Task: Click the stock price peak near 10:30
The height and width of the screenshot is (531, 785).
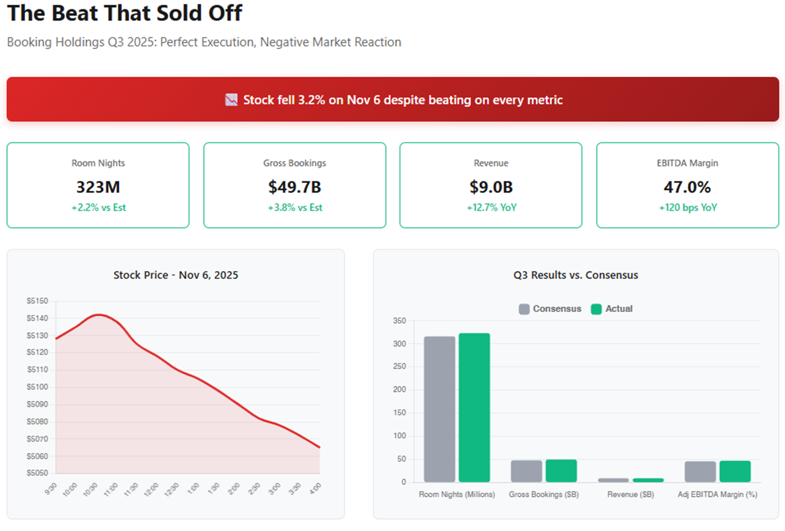Action: (98, 315)
